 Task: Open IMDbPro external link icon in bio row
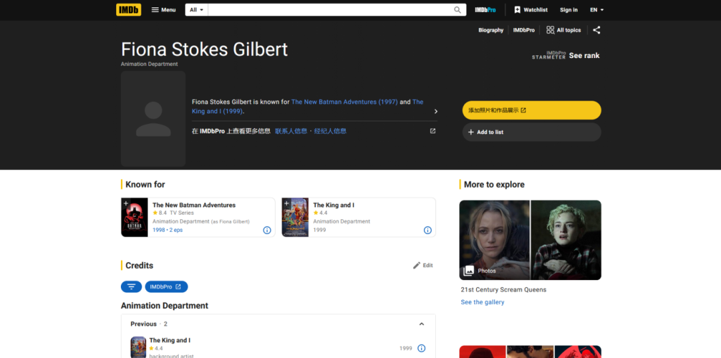433,131
